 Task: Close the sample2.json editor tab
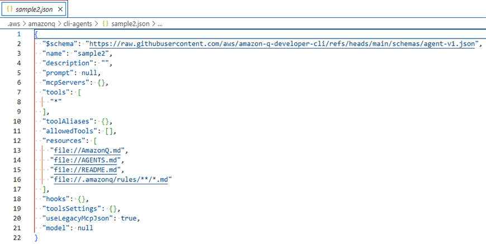click(61, 9)
